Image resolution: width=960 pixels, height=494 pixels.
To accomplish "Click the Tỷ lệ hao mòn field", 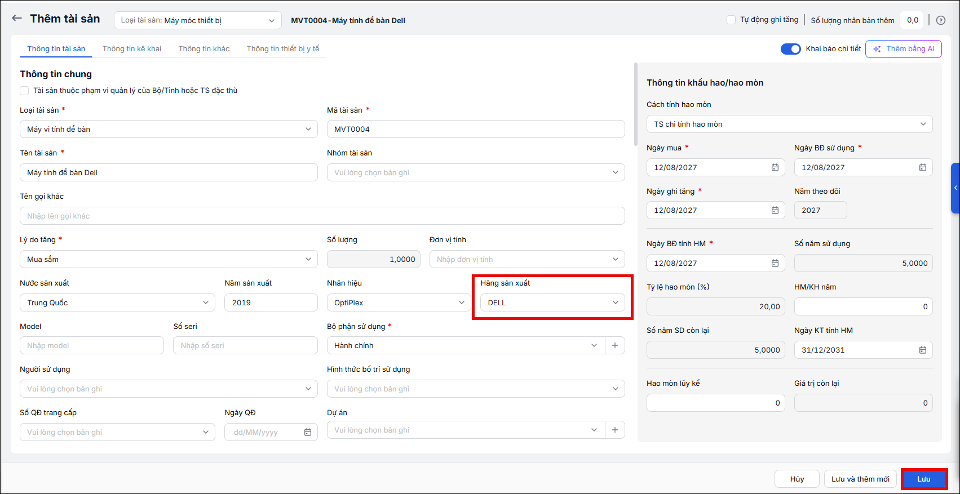I will click(716, 306).
